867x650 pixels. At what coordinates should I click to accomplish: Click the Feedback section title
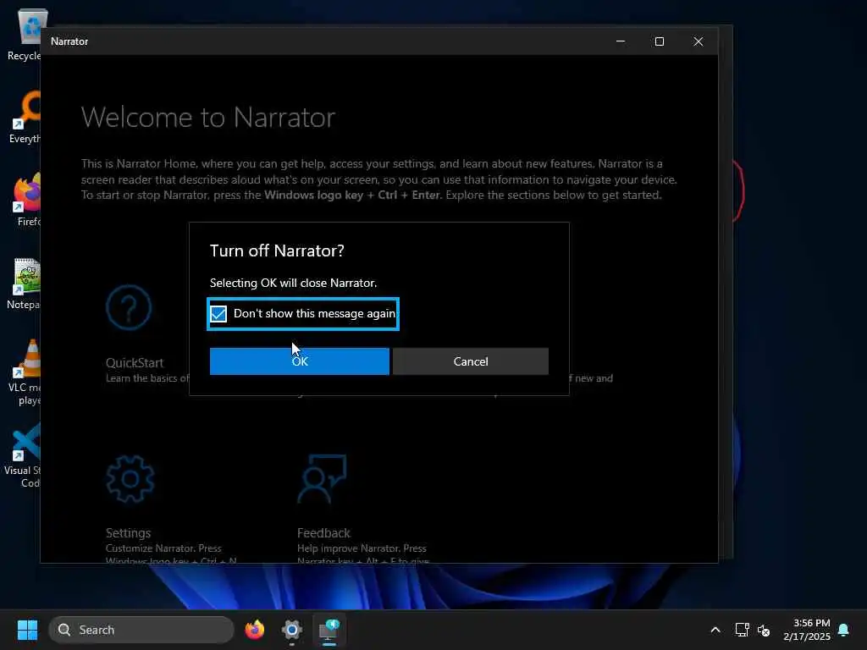[323, 533]
